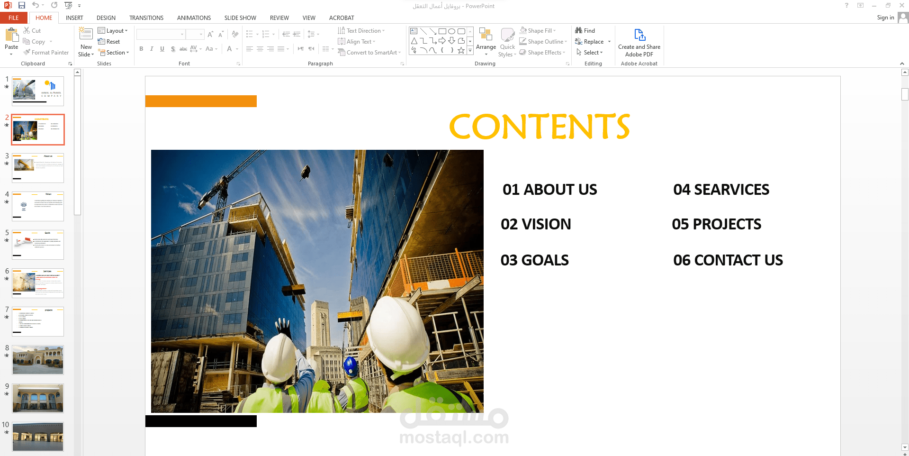Screen dimensions: 909x456
Task: Open the font name combo box
Action: pyautogui.click(x=161, y=34)
